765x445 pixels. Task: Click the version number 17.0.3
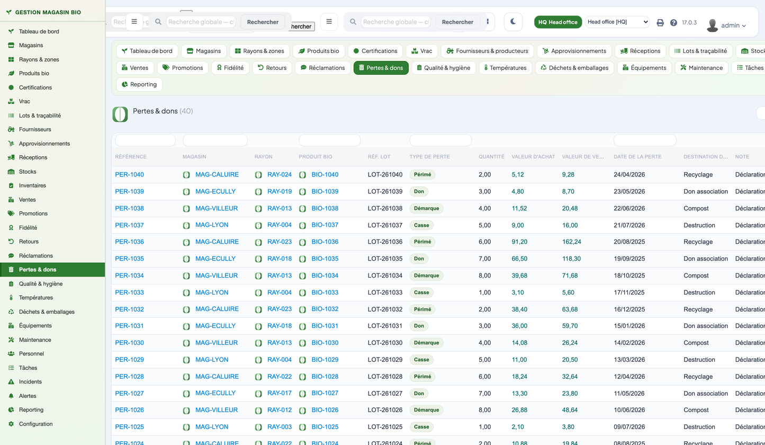tap(689, 23)
